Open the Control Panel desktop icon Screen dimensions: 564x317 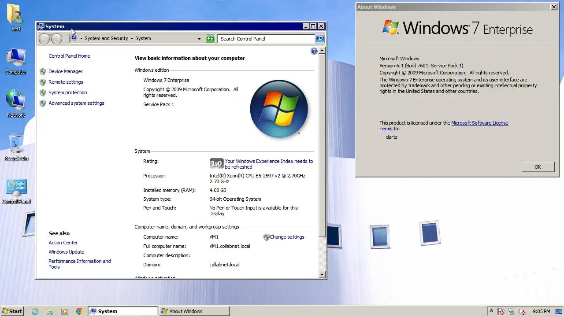pos(16,191)
